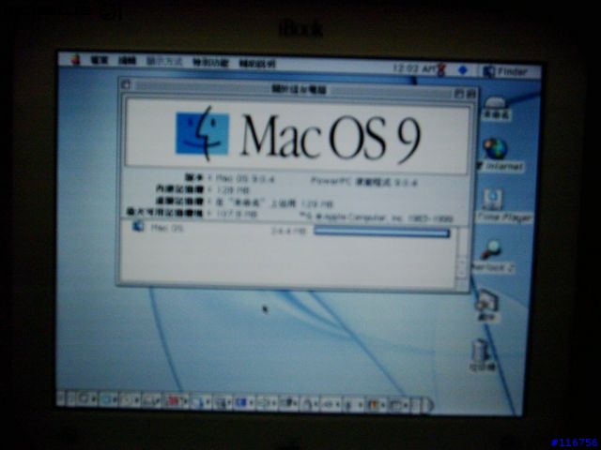This screenshot has width=601, height=450.
Task: Click the Control Strip left end tab
Action: pos(60,397)
